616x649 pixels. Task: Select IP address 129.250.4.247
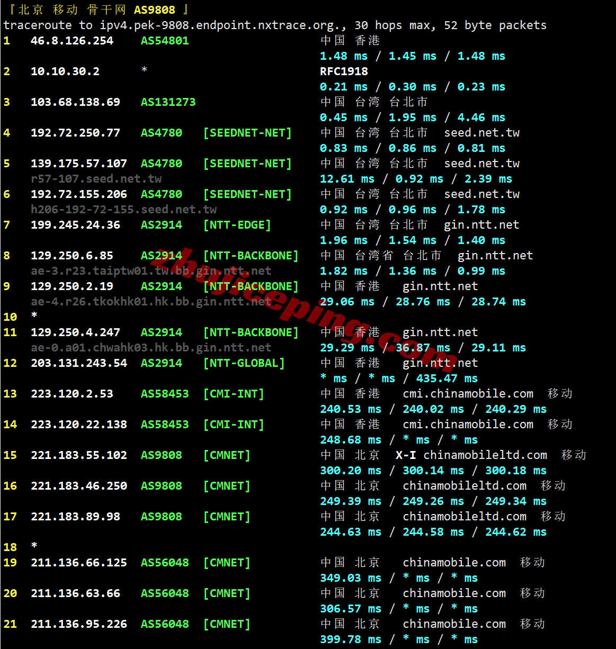(75, 332)
